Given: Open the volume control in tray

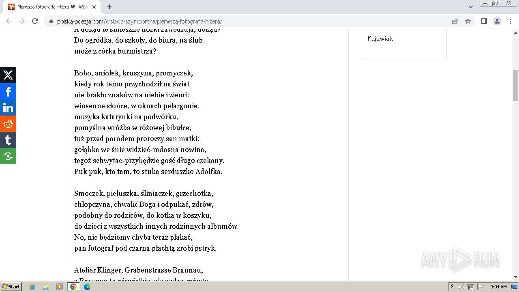Looking at the screenshot, I should (x=461, y=287).
